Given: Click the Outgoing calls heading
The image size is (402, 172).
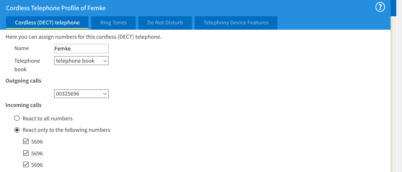Looking at the screenshot, I should (23, 81).
